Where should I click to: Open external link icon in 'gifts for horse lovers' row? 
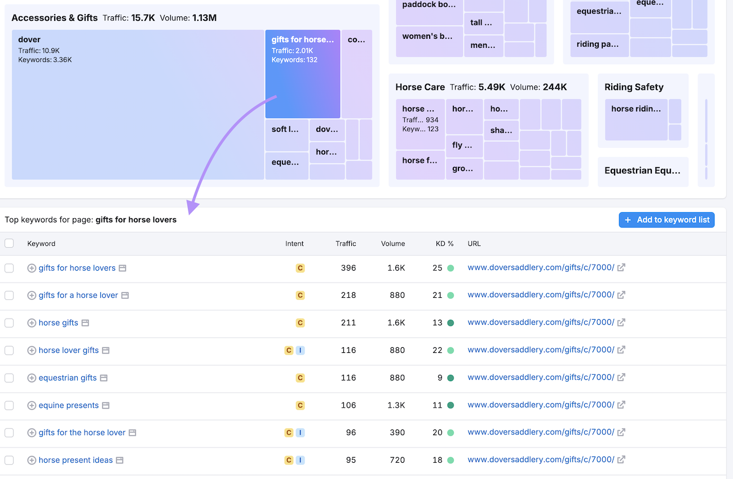[621, 268]
